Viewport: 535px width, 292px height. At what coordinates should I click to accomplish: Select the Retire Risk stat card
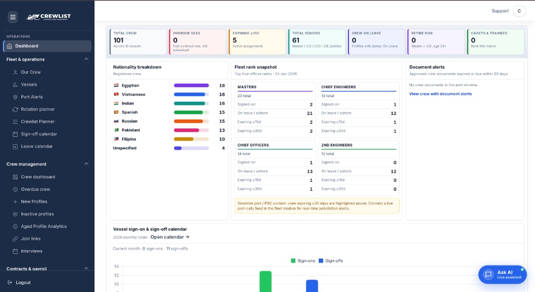click(436, 42)
